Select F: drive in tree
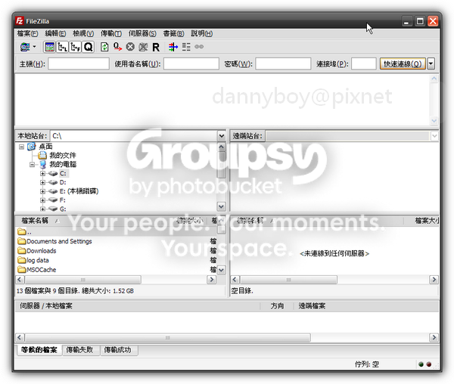 tap(62, 200)
